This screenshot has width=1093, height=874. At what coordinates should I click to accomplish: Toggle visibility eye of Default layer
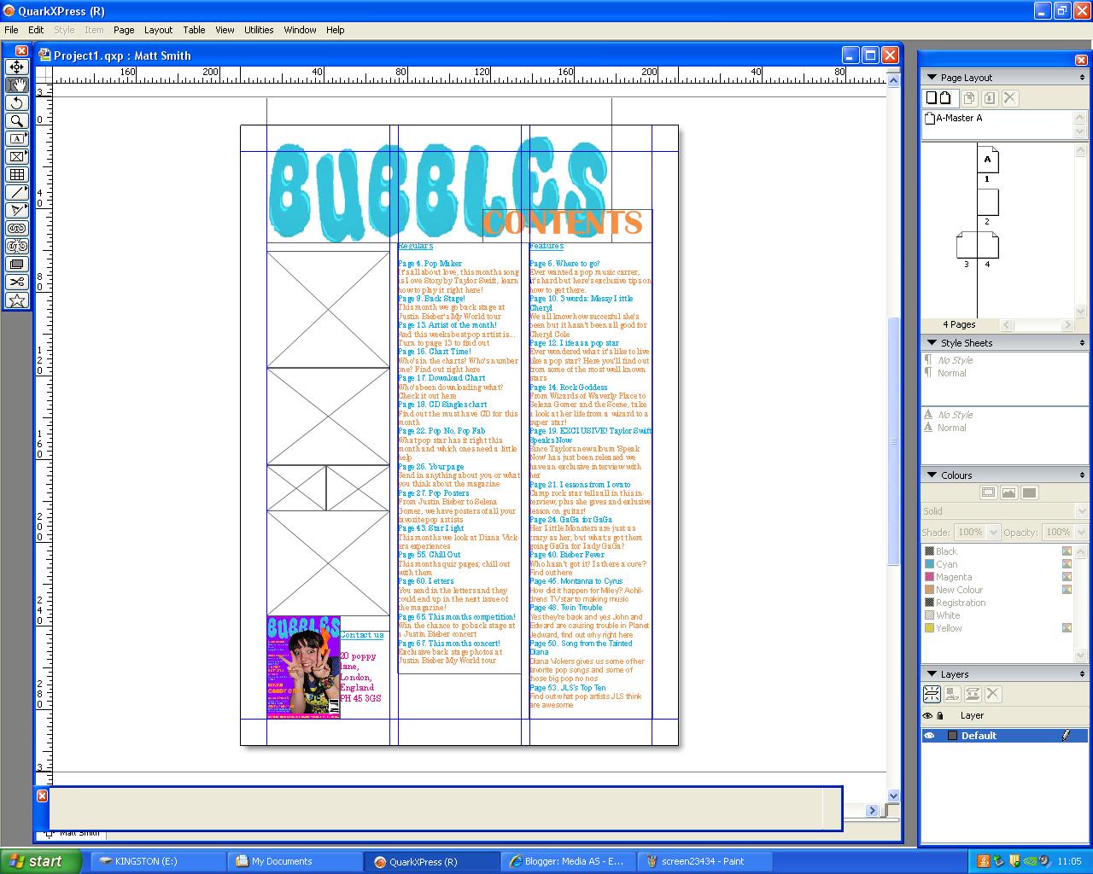tap(929, 736)
